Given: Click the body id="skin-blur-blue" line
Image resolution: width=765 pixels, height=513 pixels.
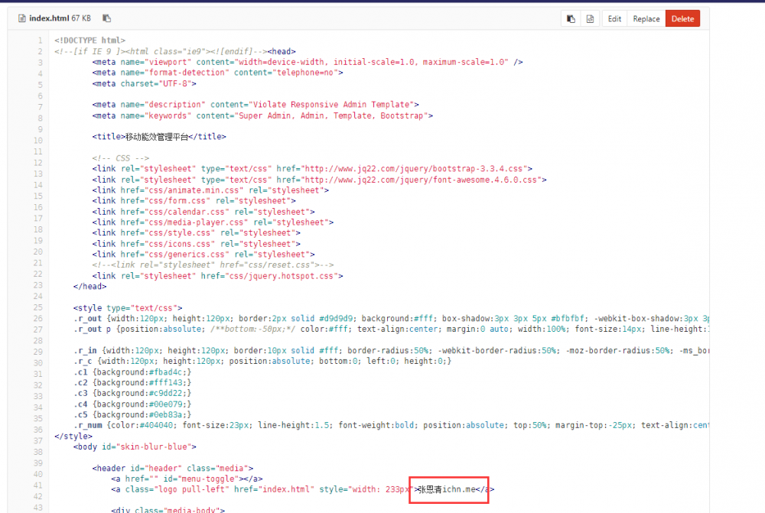Looking at the screenshot, I should (135, 446).
